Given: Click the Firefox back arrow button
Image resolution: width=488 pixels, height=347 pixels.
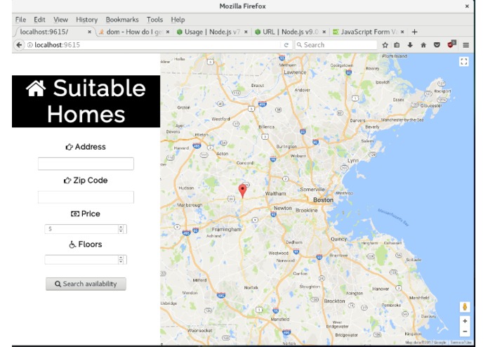Looking at the screenshot, I should tap(19, 45).
